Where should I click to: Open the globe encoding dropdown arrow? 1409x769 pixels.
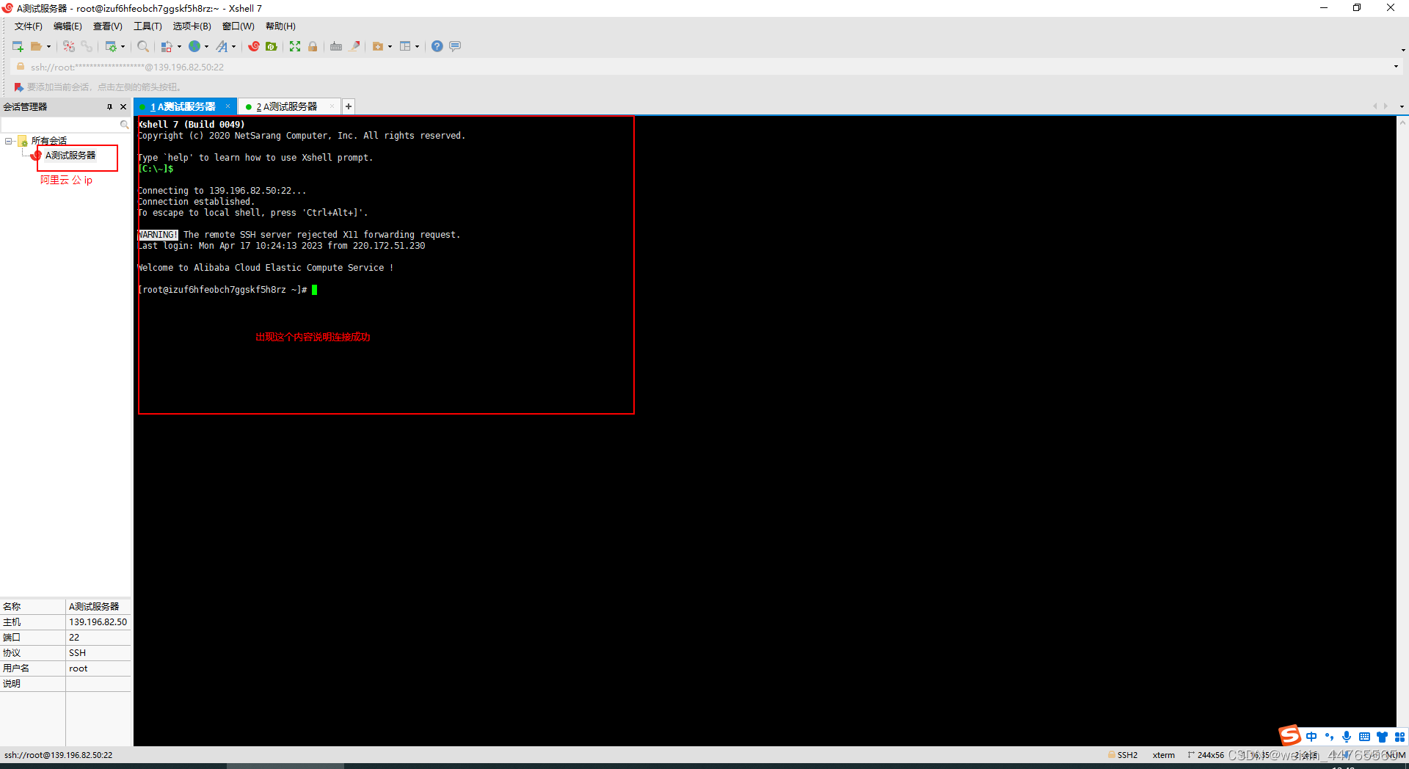206,46
